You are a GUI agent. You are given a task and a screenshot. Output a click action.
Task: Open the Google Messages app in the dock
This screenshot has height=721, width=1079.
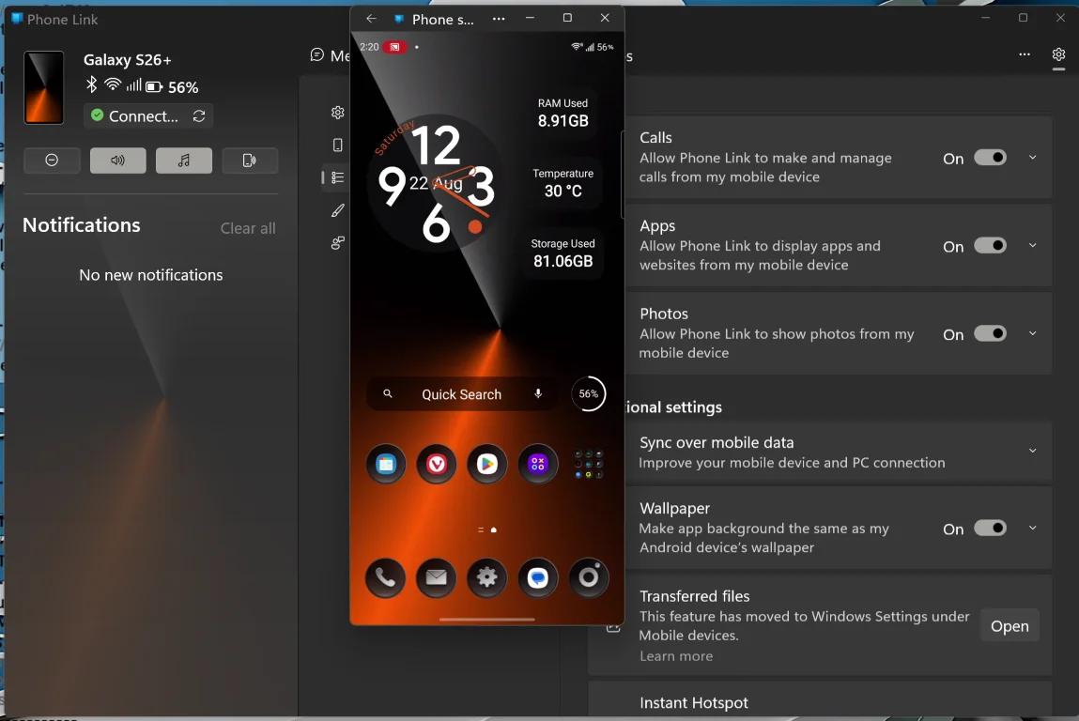[x=537, y=578]
